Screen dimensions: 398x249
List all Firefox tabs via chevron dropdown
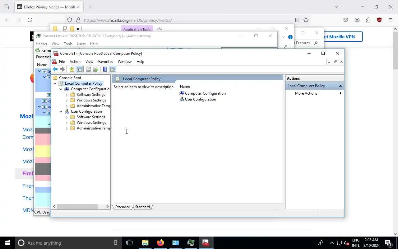coord(336,7)
